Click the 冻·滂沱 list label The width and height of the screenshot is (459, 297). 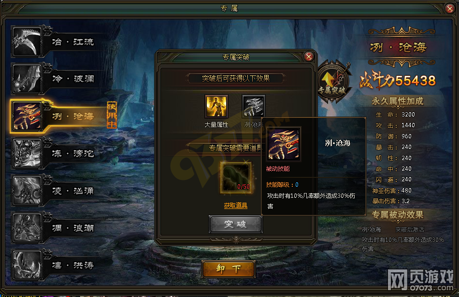click(x=73, y=153)
